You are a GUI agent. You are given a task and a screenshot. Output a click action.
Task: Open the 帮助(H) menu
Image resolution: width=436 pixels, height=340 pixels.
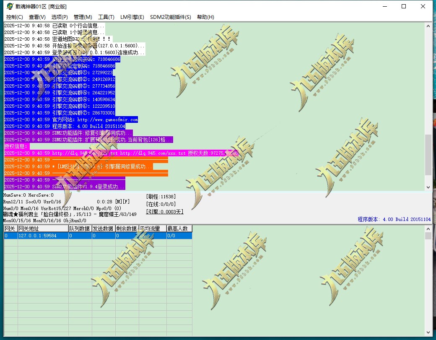(205, 17)
